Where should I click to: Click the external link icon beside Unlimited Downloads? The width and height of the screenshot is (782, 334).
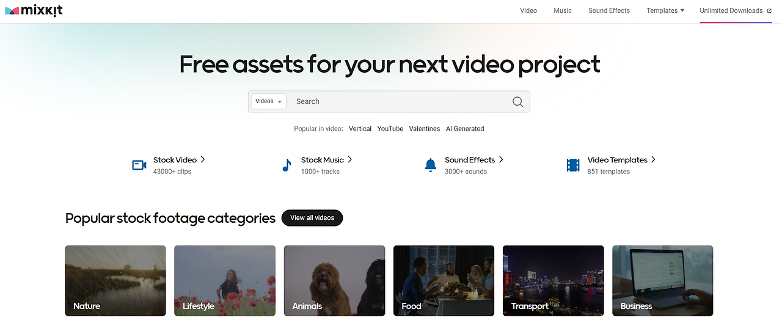tap(769, 10)
